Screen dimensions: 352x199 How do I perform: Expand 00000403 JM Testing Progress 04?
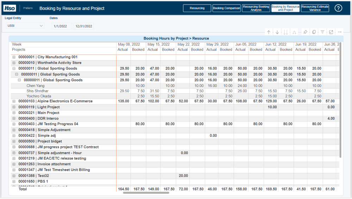(14, 124)
